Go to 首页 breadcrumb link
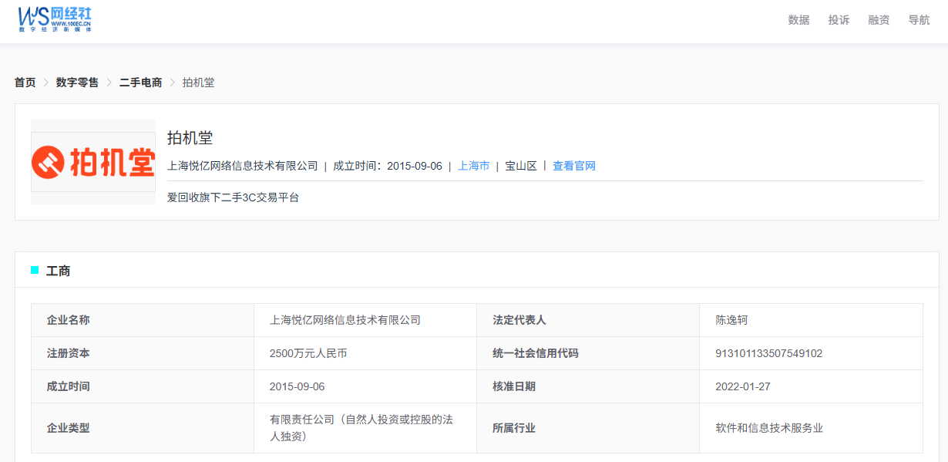 point(25,83)
